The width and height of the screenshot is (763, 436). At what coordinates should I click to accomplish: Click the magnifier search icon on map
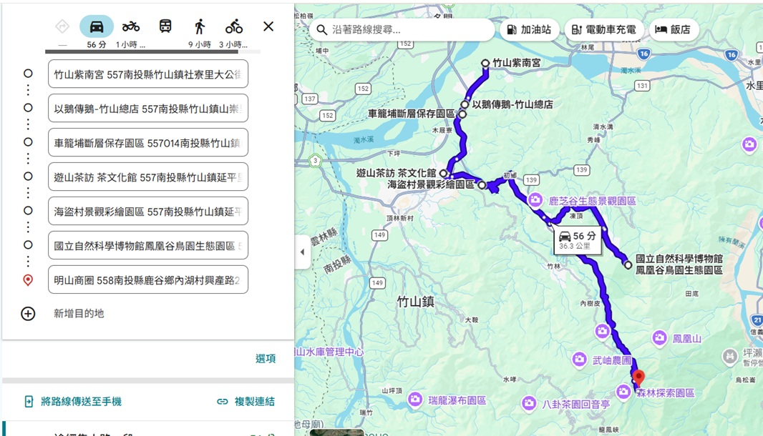321,29
